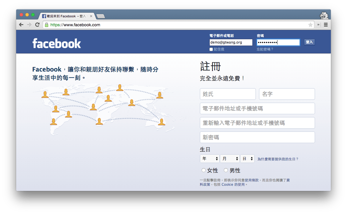347x214 pixels.
Task: Click the browser back navigation arrow
Action: pos(21,25)
